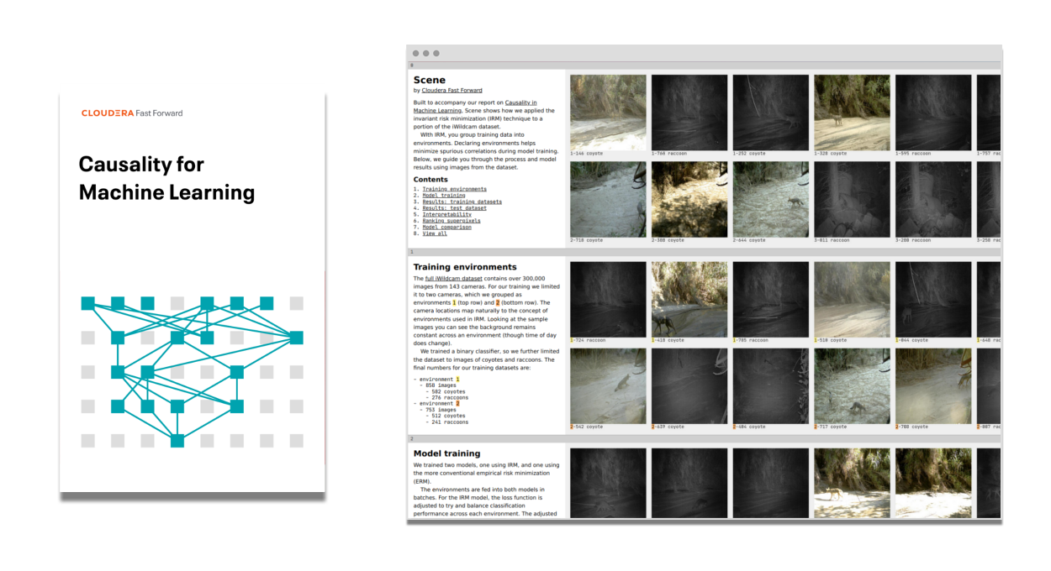The height and width of the screenshot is (571, 1051).
Task: Open the Ranking superpixels contents link
Action: point(452,221)
